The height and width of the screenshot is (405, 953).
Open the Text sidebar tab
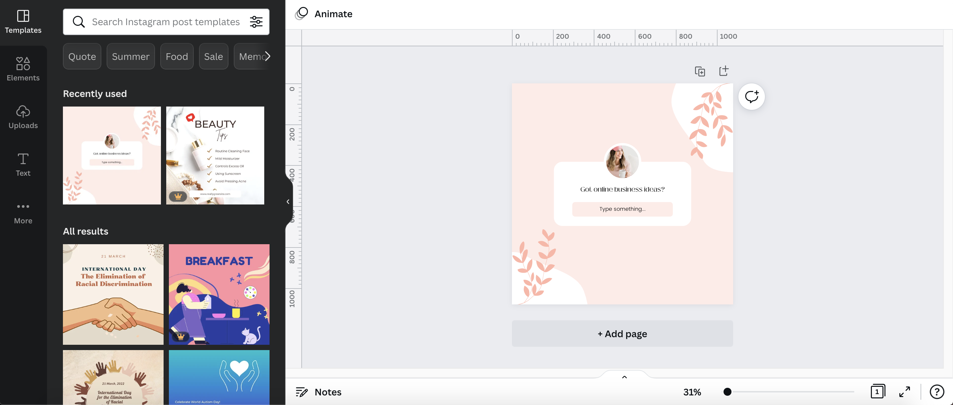[x=23, y=164]
